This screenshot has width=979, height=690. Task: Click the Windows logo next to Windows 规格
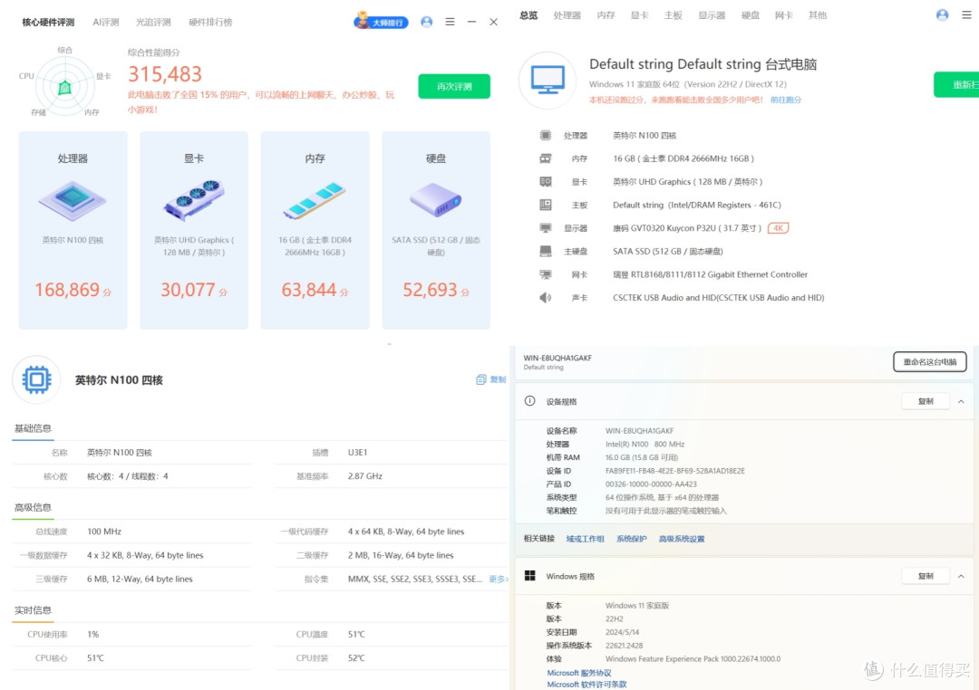[x=530, y=576]
